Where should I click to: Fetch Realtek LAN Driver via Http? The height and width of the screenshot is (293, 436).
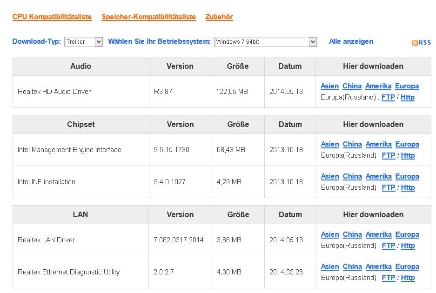408,246
